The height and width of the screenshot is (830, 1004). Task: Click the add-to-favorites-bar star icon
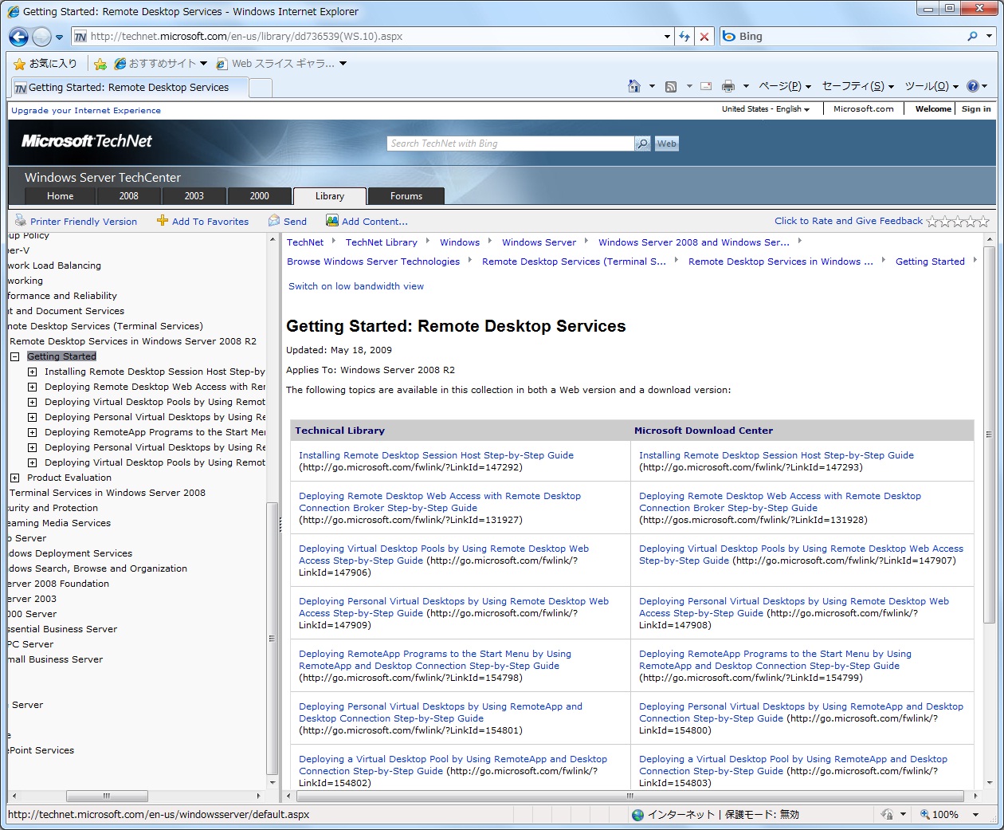point(100,64)
